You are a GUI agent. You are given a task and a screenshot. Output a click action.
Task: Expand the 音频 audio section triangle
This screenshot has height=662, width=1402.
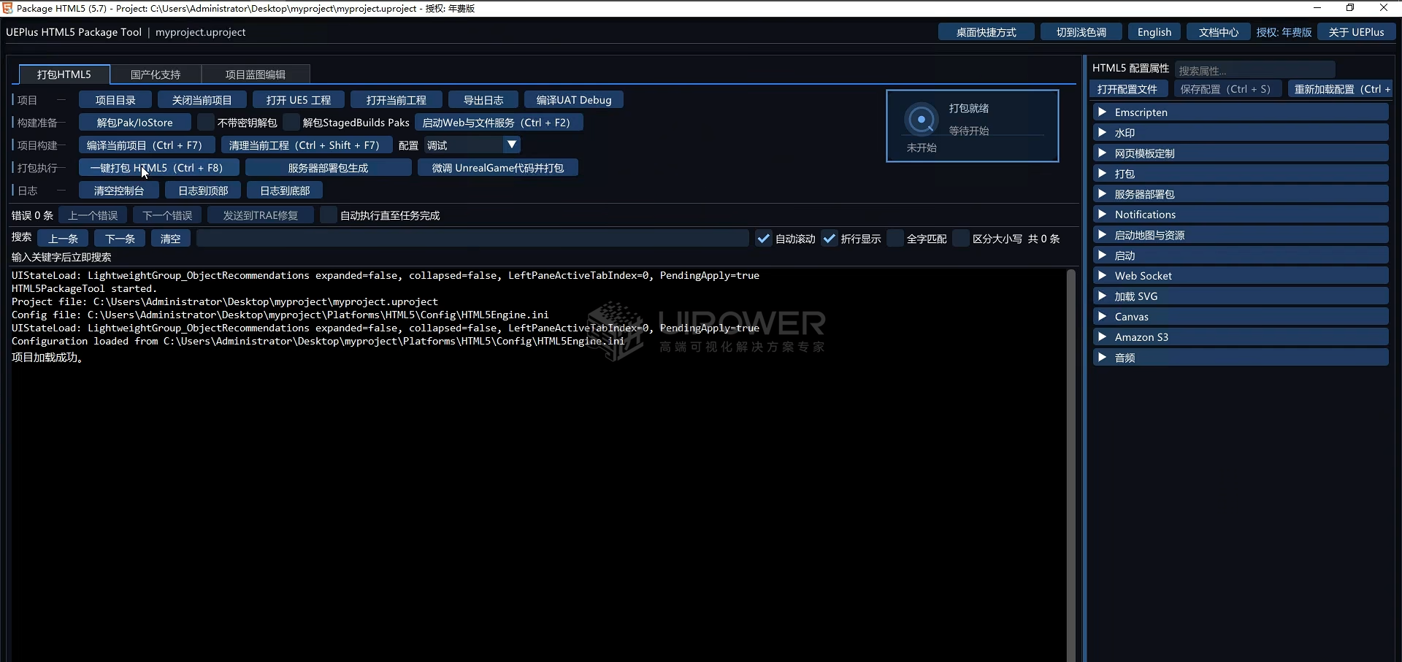coord(1103,357)
